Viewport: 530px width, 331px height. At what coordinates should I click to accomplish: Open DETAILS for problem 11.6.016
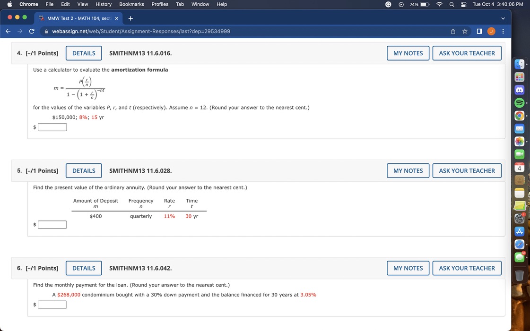(x=84, y=53)
